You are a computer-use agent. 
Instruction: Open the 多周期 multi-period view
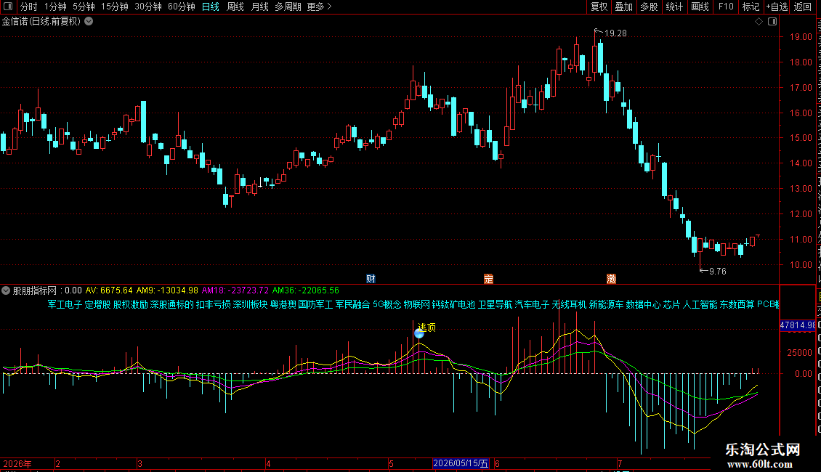[x=288, y=7]
